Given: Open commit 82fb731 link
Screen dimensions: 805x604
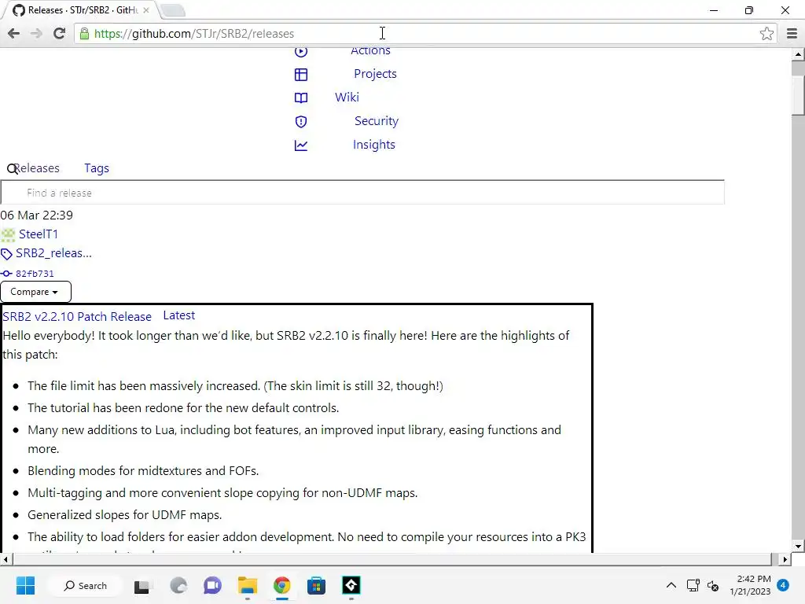Looking at the screenshot, I should pyautogui.click(x=35, y=274).
